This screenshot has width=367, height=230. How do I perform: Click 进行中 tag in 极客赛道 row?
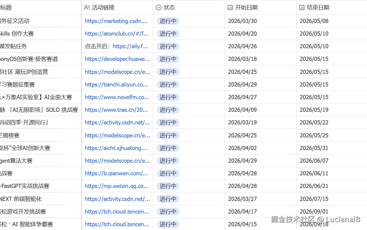click(x=168, y=59)
